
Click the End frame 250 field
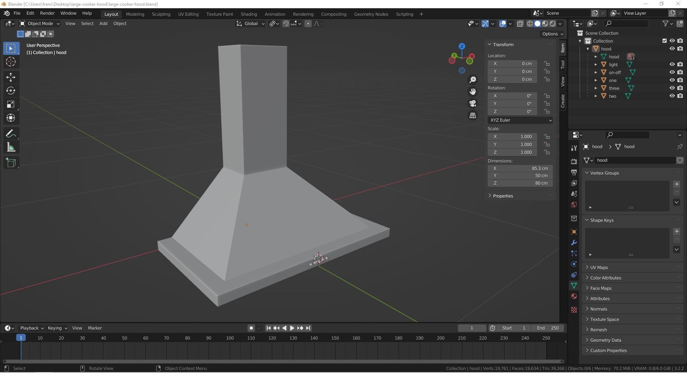coord(547,328)
